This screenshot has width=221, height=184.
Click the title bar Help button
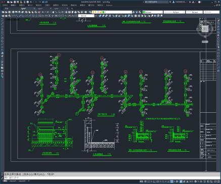(x=199, y=2)
